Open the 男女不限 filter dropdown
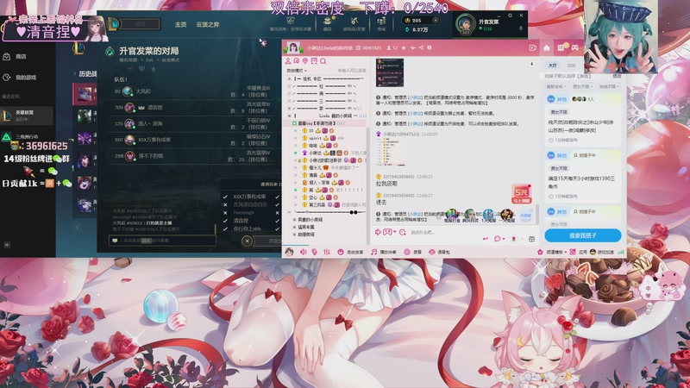 click(x=583, y=87)
